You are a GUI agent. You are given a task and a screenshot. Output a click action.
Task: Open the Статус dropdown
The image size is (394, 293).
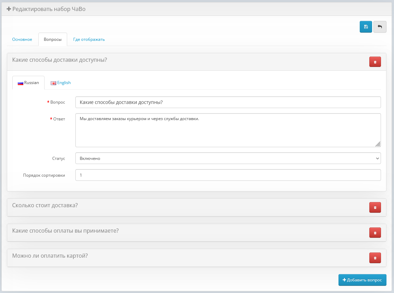click(228, 158)
